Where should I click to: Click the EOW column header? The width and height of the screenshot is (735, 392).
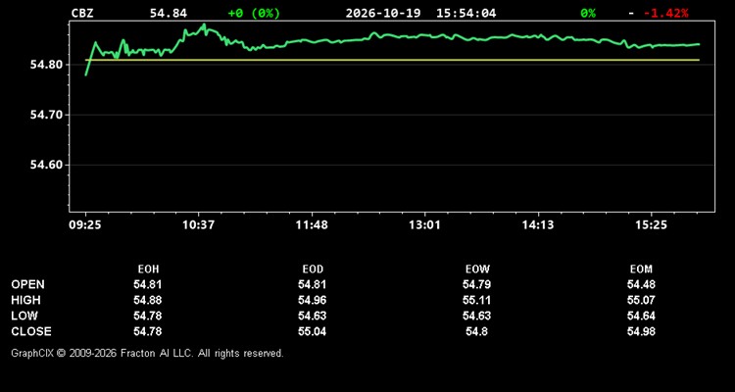click(477, 269)
